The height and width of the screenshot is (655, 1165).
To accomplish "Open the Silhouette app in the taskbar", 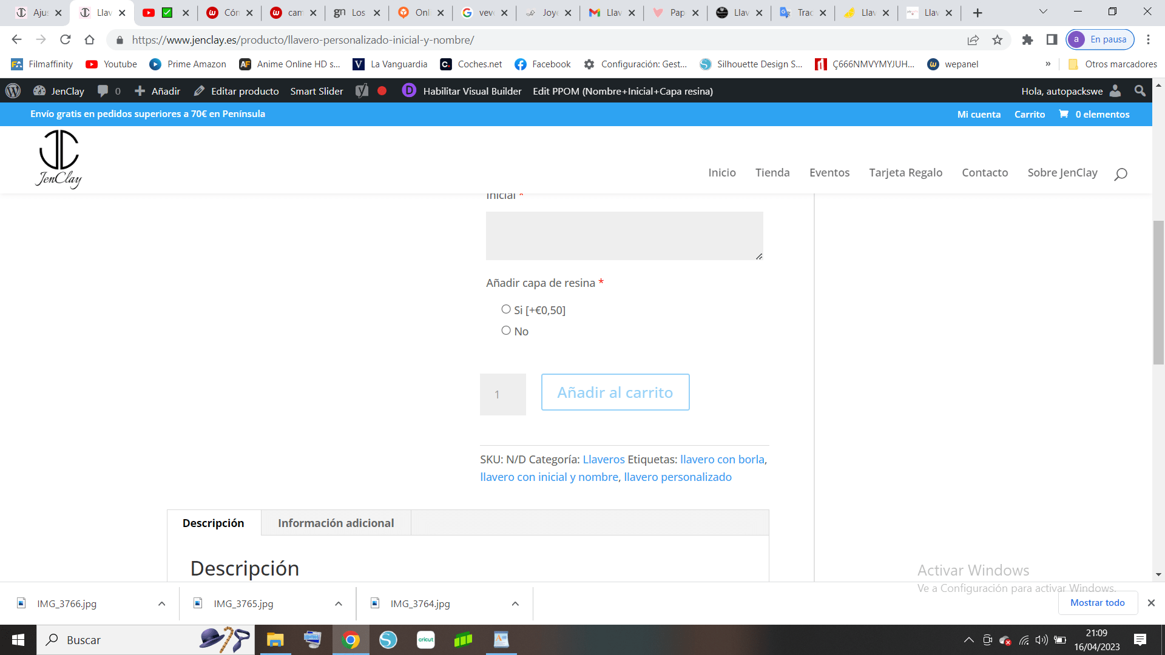I will point(388,640).
